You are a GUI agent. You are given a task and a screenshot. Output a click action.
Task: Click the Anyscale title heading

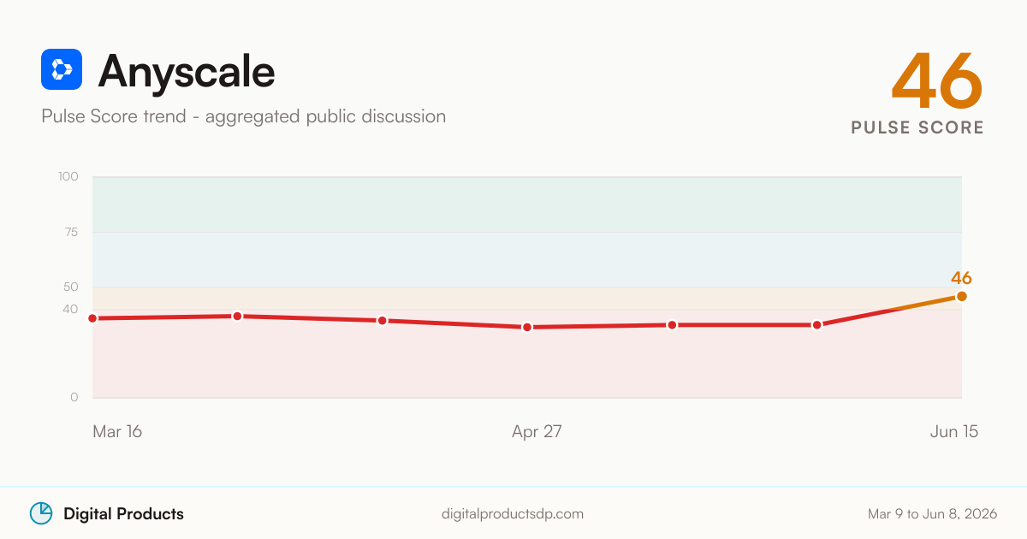click(x=187, y=70)
